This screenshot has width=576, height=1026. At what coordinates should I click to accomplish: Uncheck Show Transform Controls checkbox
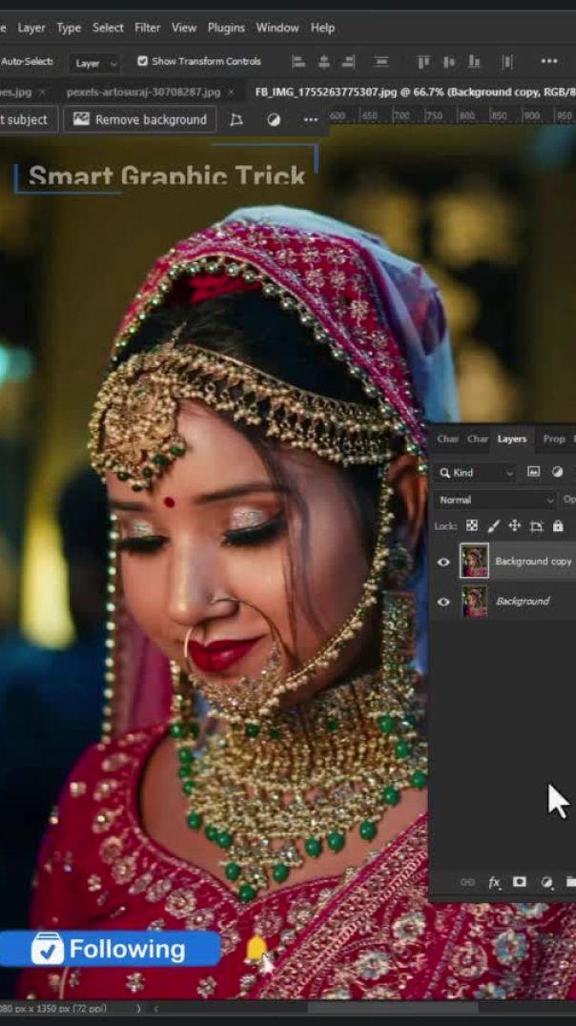[x=143, y=61]
